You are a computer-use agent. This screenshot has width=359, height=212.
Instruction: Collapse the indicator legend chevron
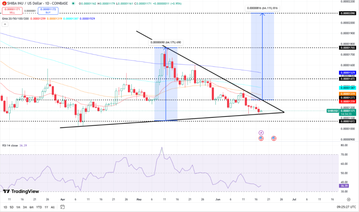pyautogui.click(x=5, y=24)
